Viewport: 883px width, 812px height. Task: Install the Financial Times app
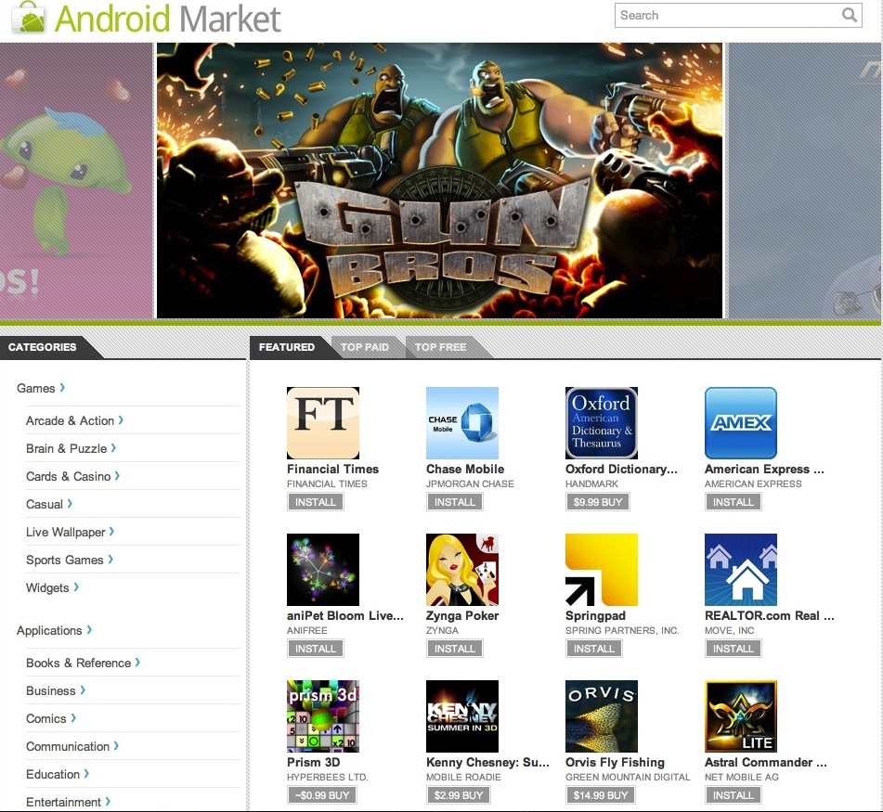pyautogui.click(x=315, y=502)
